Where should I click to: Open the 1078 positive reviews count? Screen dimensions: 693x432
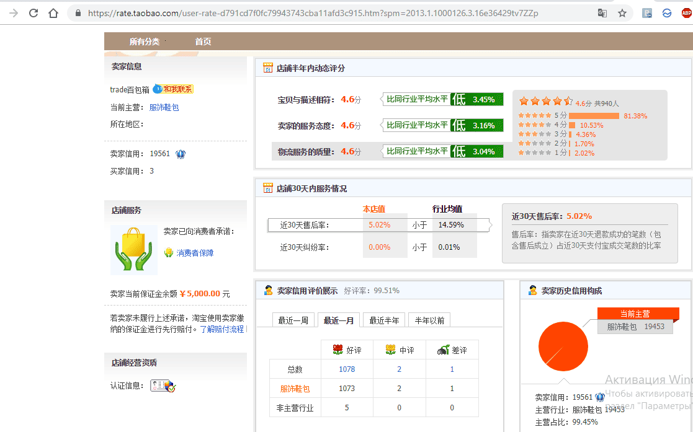tap(347, 369)
